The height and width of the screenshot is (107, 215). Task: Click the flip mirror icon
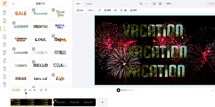126,10
